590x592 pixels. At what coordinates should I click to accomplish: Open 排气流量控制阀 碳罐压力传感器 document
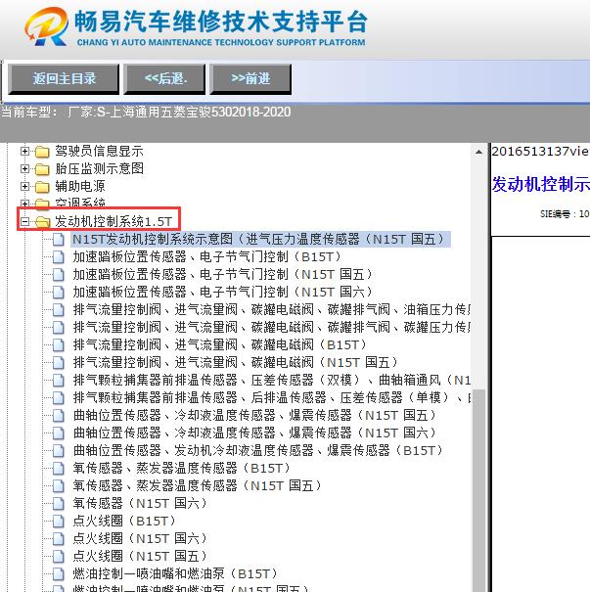(x=271, y=327)
